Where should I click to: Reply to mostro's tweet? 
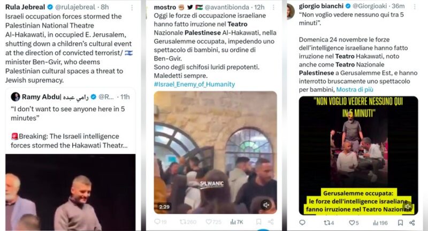[160, 222]
